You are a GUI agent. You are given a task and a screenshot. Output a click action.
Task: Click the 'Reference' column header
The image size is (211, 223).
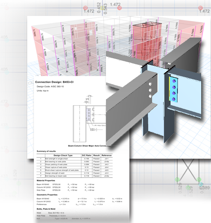(106, 155)
